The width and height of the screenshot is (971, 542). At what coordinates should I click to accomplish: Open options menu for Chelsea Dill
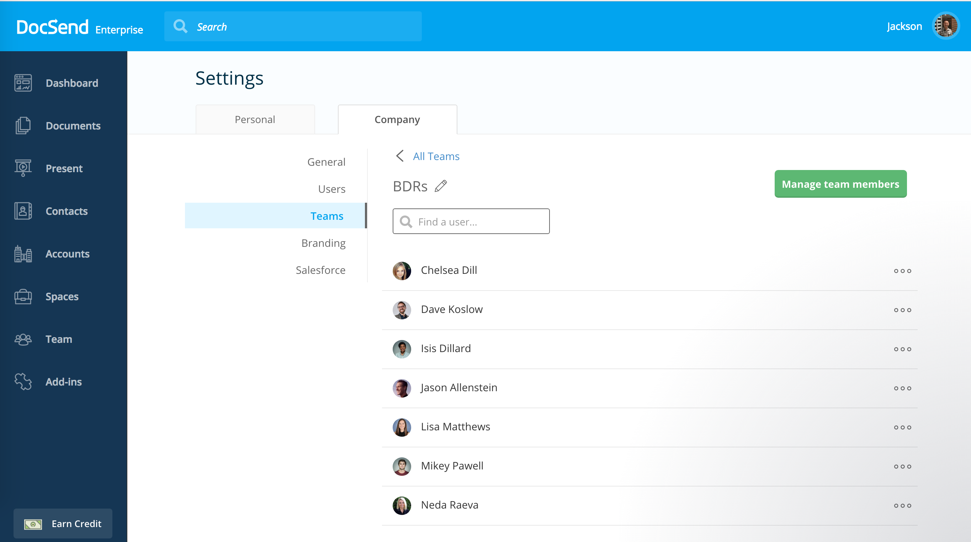tap(902, 271)
